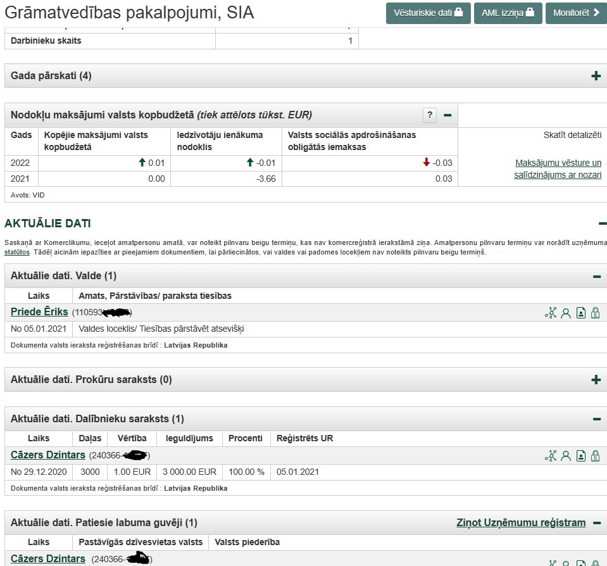
Task: Click the AML izziņa button
Action: (x=508, y=13)
